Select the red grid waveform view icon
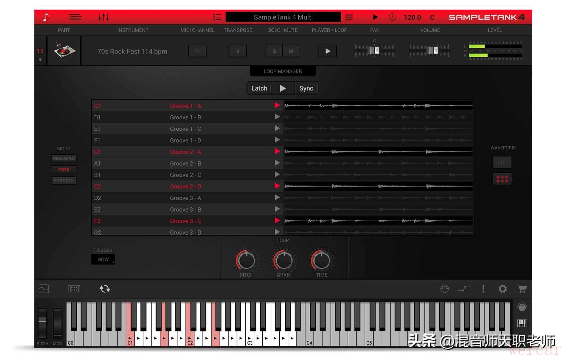Image resolution: width=566 pixels, height=359 pixels. point(502,179)
